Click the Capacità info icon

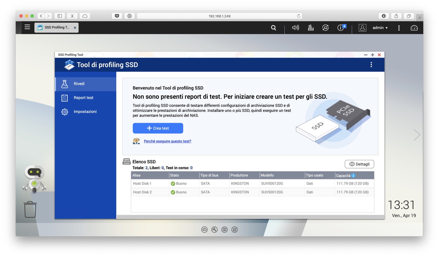click(353, 175)
